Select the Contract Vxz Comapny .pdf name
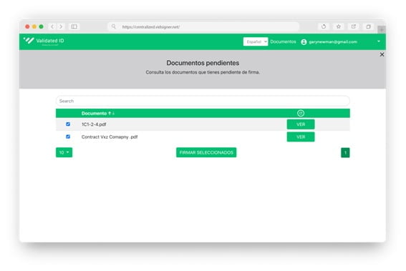This screenshot has height=271, width=406. [x=110, y=137]
